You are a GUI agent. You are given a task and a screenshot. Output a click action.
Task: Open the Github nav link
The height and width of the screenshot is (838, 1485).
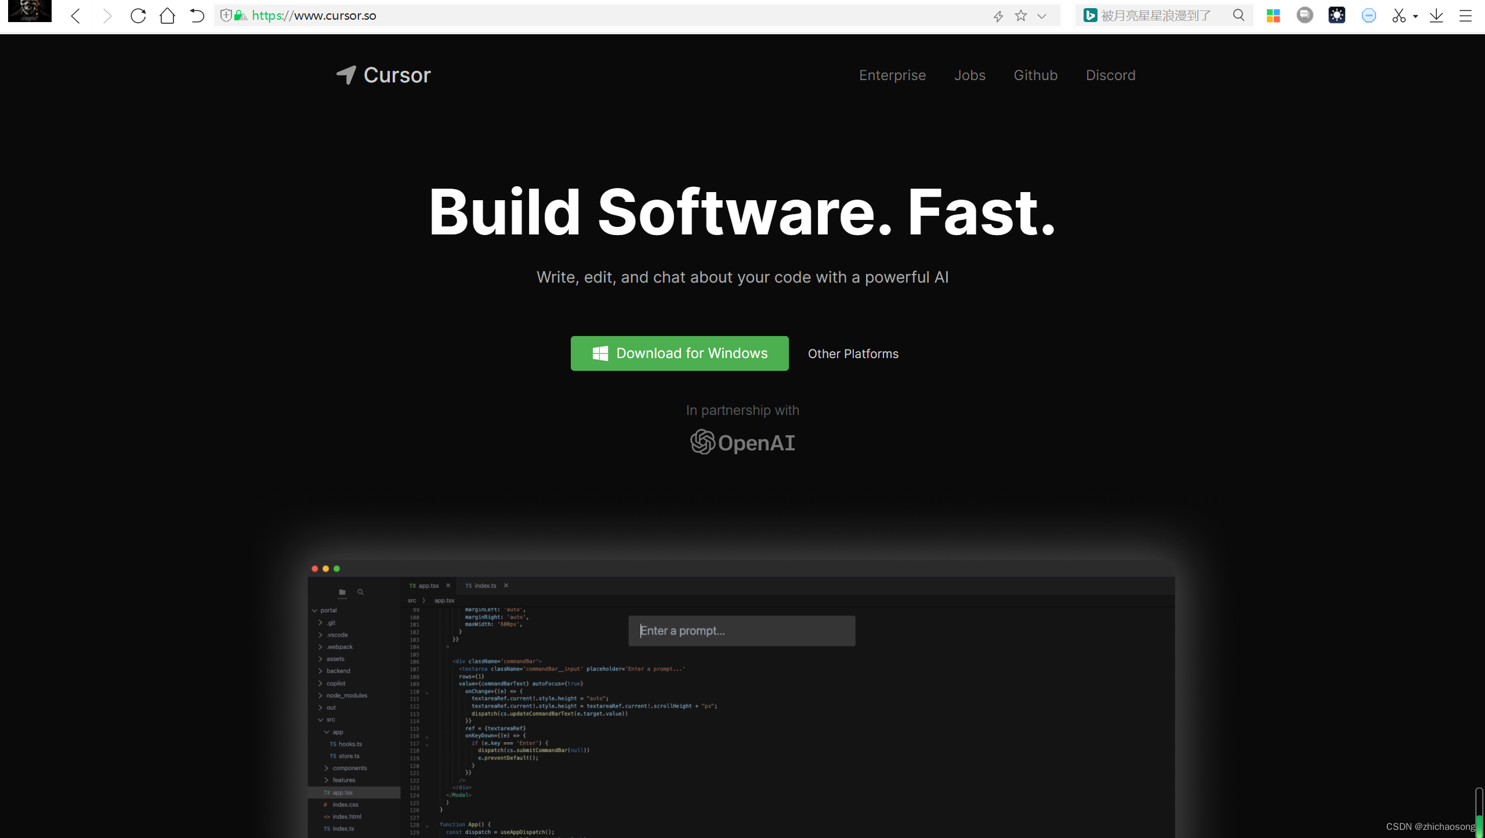(1035, 75)
